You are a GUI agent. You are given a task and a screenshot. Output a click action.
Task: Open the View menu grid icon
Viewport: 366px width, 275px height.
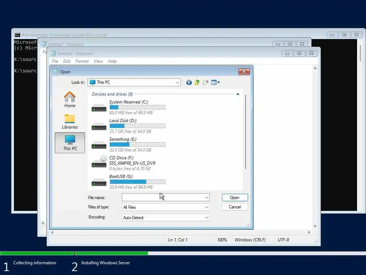tap(214, 82)
